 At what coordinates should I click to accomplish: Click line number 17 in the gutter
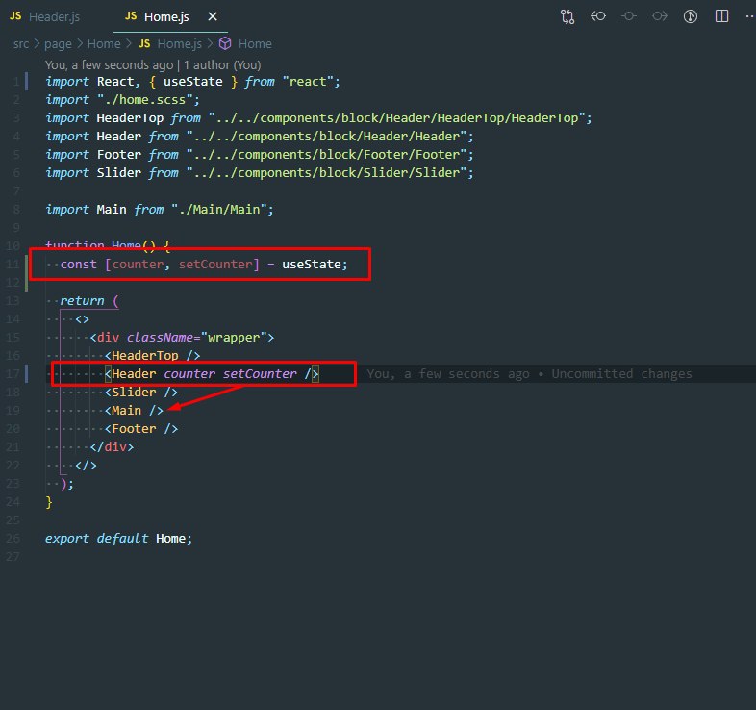click(x=13, y=374)
